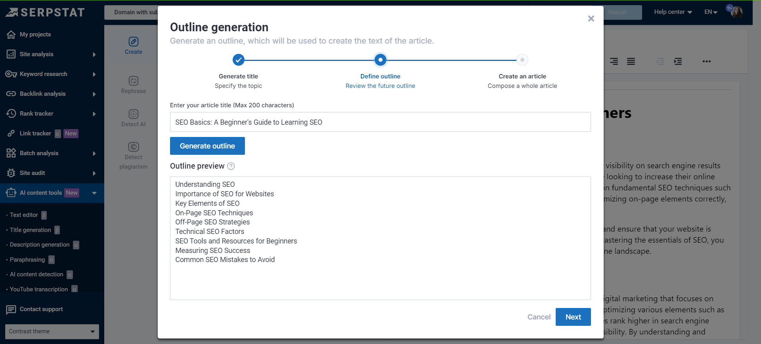Click the Define outline step marker

(x=380, y=60)
